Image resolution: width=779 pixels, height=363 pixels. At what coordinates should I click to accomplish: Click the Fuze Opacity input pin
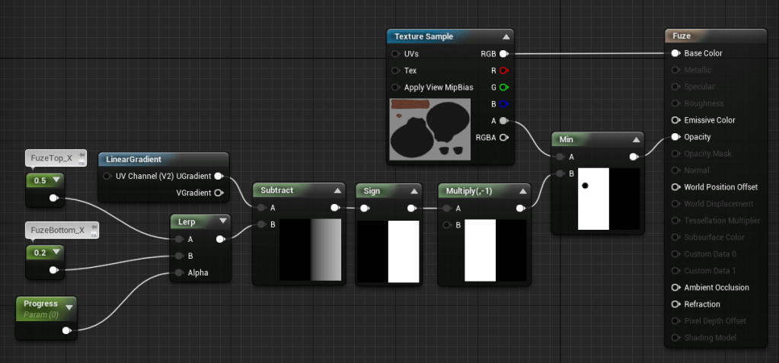pyautogui.click(x=675, y=137)
